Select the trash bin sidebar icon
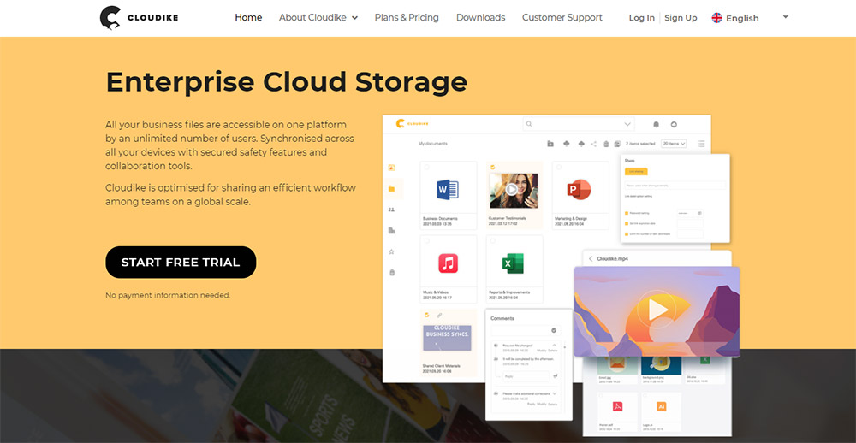This screenshot has width=856, height=443. (391, 272)
